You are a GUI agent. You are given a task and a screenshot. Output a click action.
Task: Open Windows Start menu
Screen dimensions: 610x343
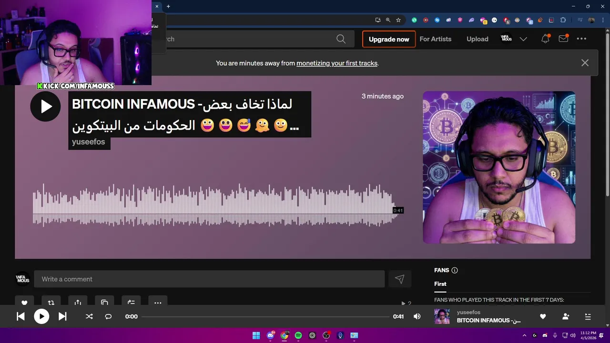256,335
